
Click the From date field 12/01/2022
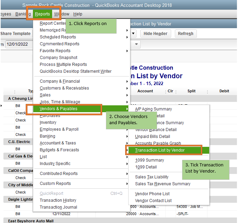pos(19,44)
